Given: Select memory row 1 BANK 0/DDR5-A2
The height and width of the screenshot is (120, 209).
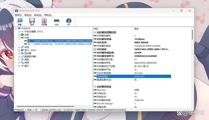Looking at the screenshot, I should (x=60, y=41).
